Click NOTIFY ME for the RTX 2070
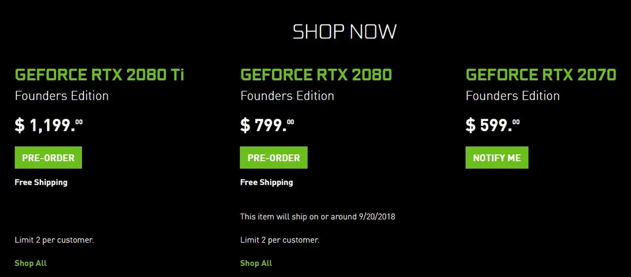 tap(497, 157)
